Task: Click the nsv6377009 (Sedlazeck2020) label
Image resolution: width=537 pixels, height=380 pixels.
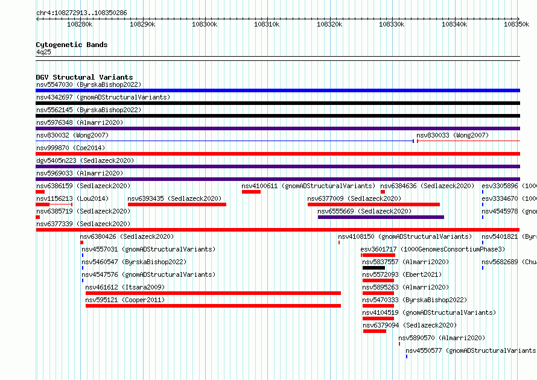Action: tap(354, 198)
